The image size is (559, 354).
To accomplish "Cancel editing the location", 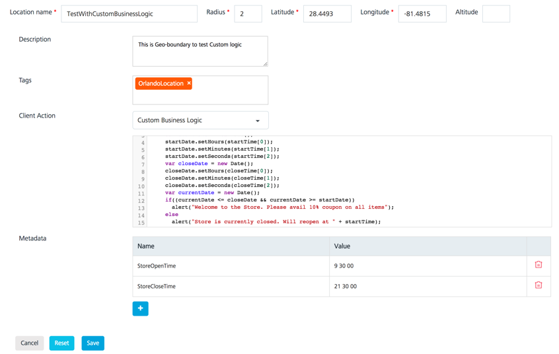I will click(29, 343).
